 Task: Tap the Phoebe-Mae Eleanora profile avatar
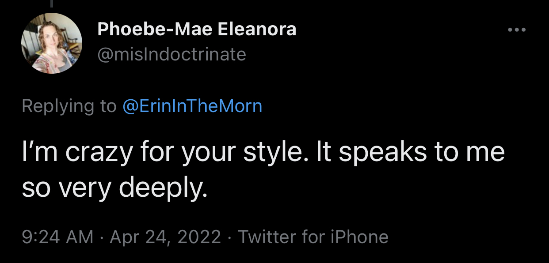tap(52, 43)
